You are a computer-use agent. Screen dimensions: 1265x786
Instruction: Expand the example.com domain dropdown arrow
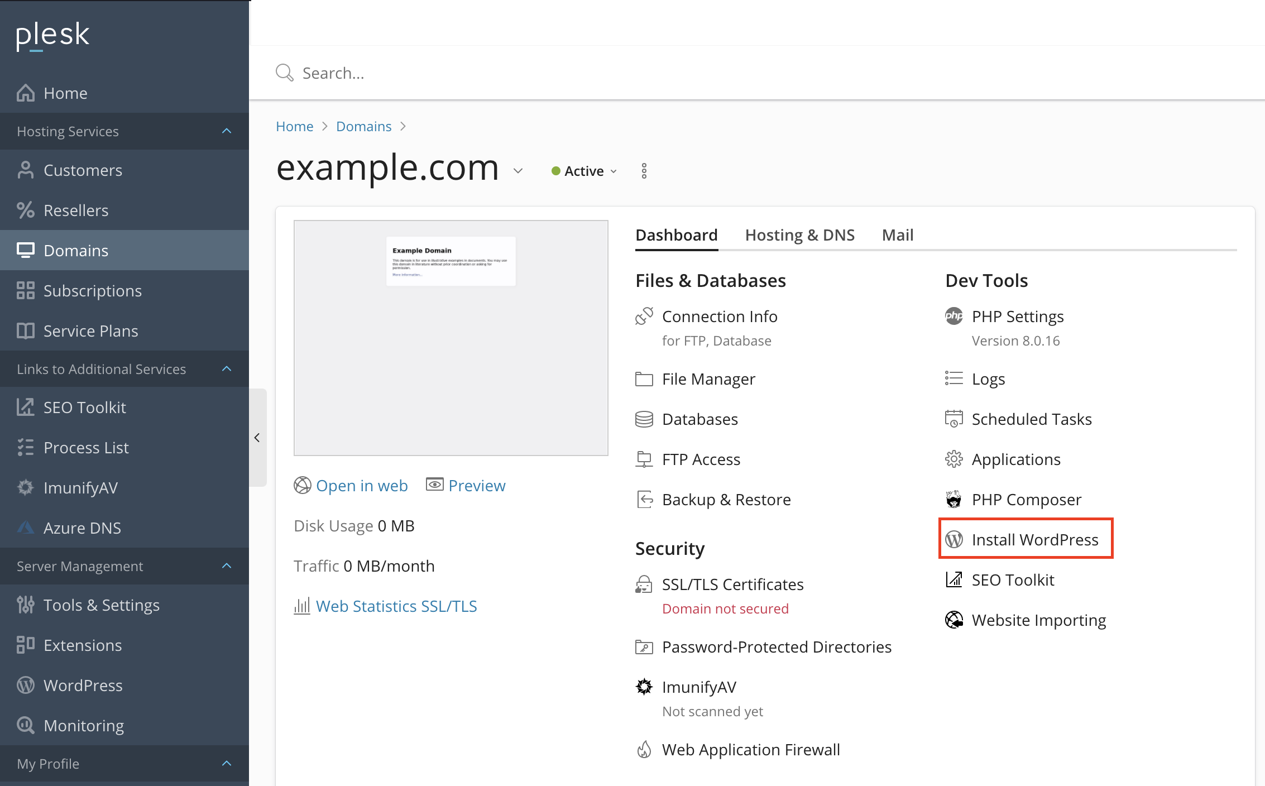click(518, 171)
